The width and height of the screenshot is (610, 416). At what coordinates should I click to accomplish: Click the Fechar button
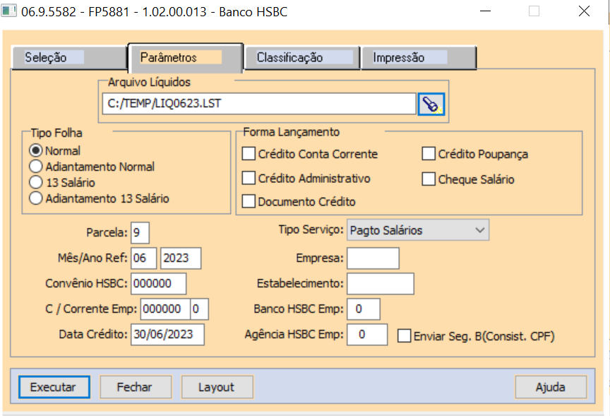[x=136, y=387]
